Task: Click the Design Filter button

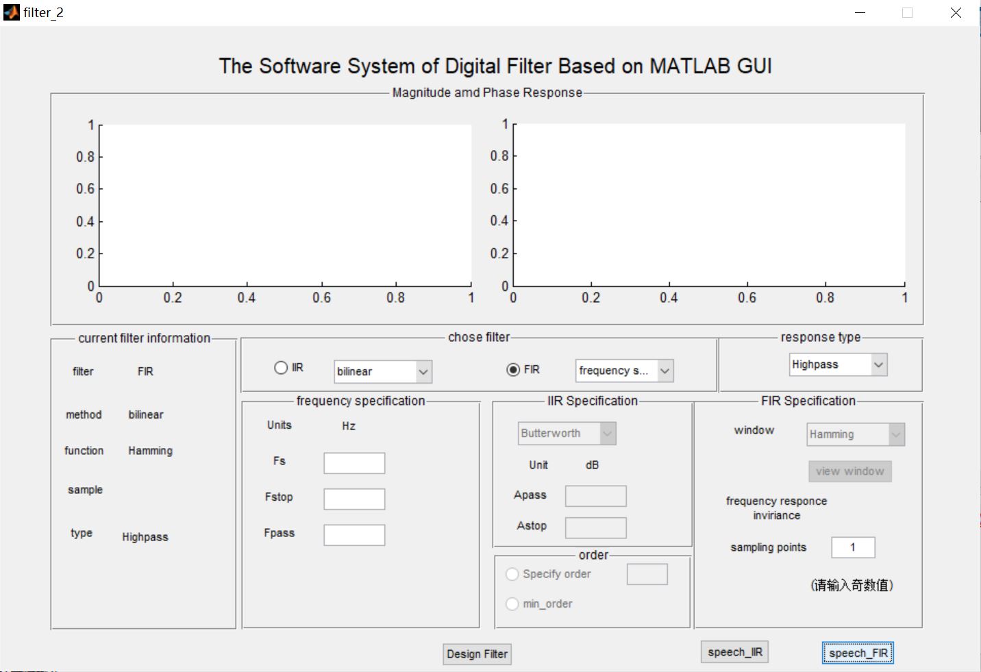Action: point(477,654)
